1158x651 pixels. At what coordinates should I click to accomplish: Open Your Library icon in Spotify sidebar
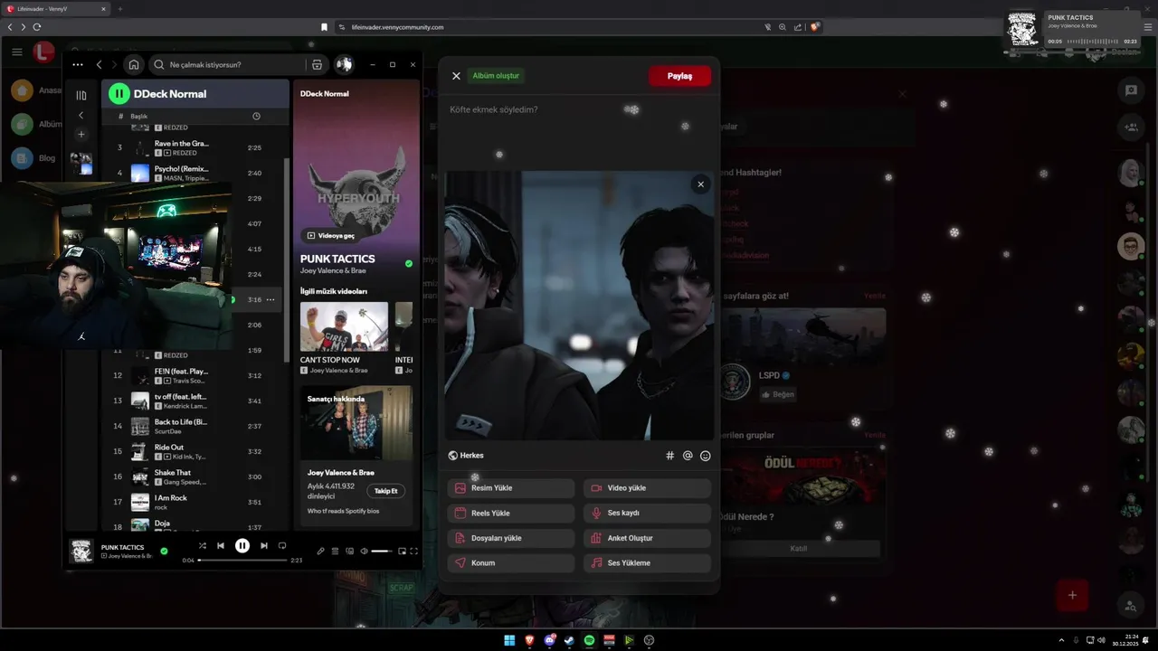coord(81,95)
